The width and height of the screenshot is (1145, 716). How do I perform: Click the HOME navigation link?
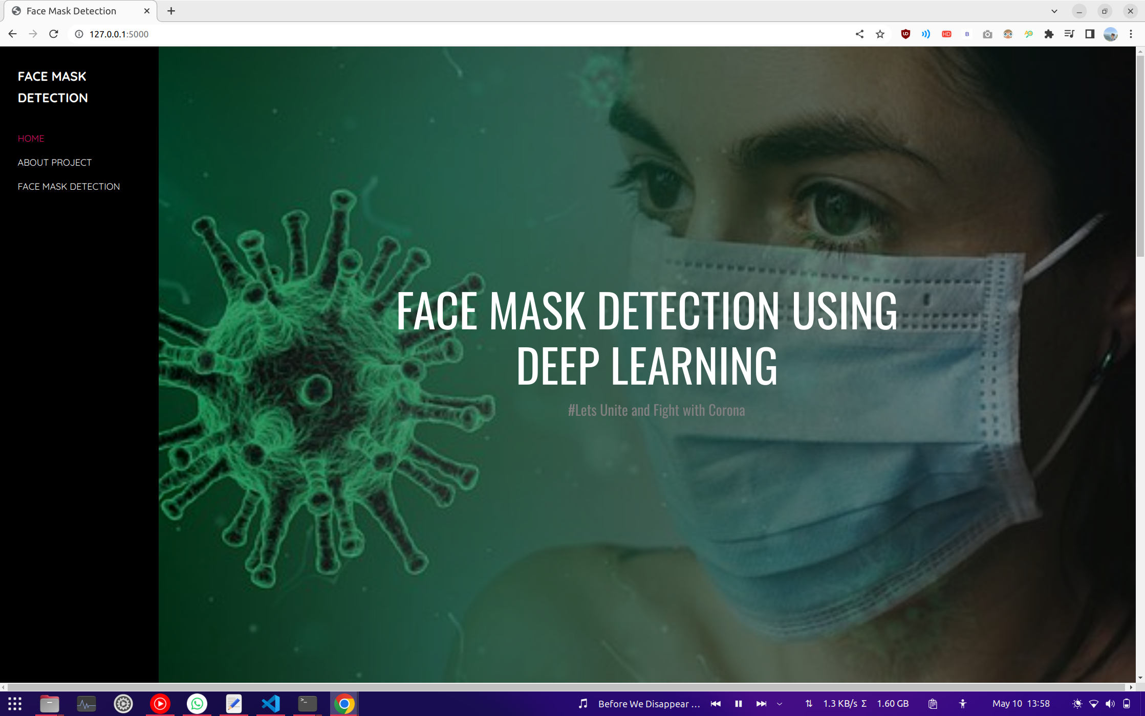coord(31,138)
